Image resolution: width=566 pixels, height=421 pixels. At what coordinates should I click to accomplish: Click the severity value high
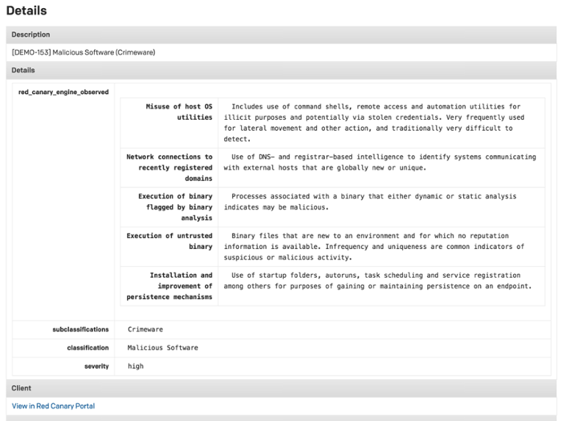[x=135, y=366]
